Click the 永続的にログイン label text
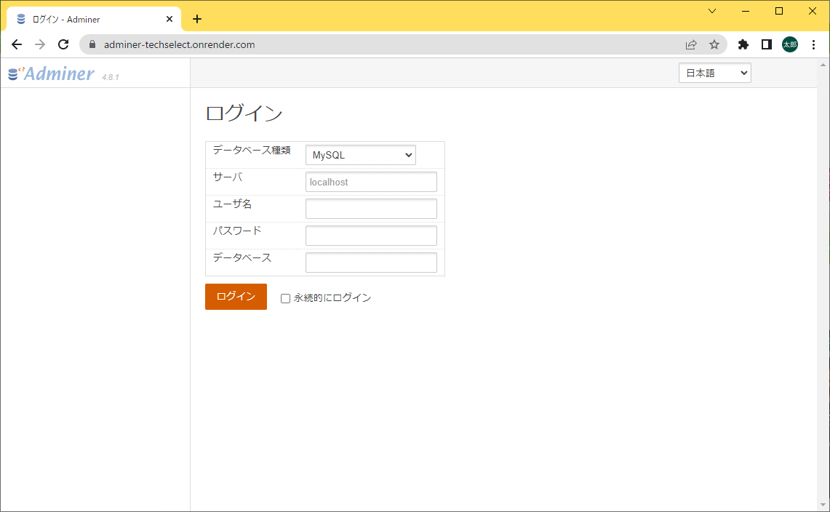 coord(332,298)
